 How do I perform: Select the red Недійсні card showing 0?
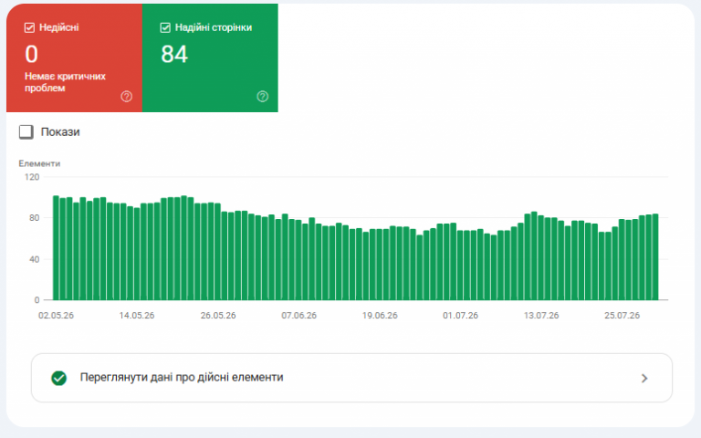pyautogui.click(x=74, y=57)
